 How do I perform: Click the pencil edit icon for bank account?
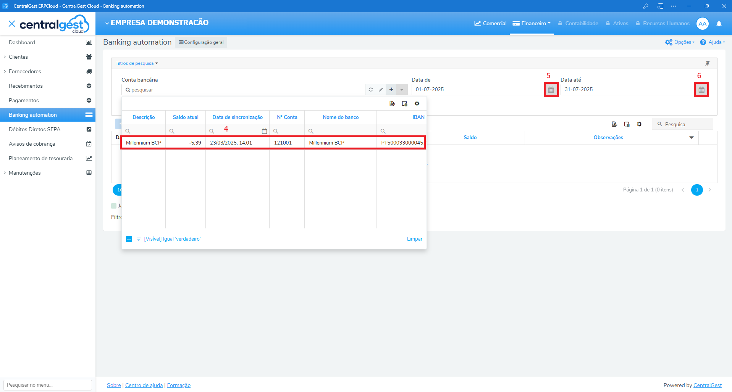(381, 90)
